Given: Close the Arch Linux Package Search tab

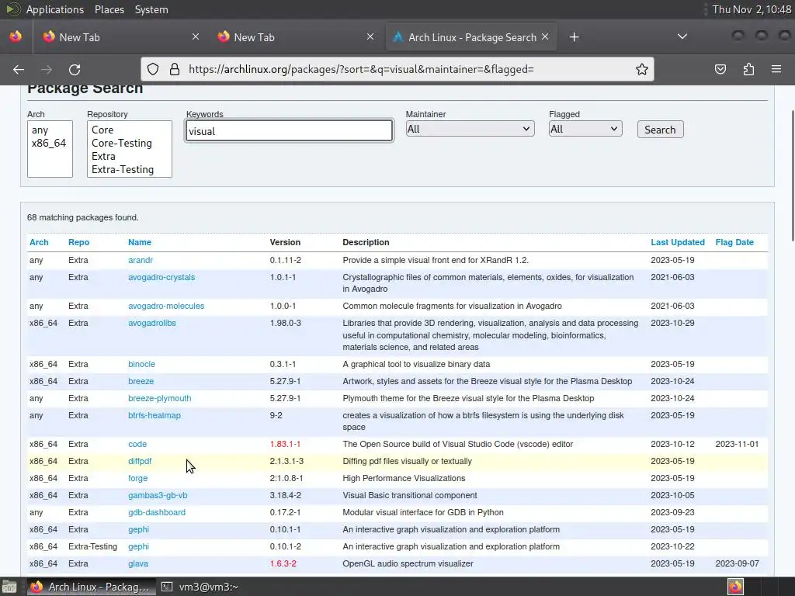Looking at the screenshot, I should click(545, 37).
